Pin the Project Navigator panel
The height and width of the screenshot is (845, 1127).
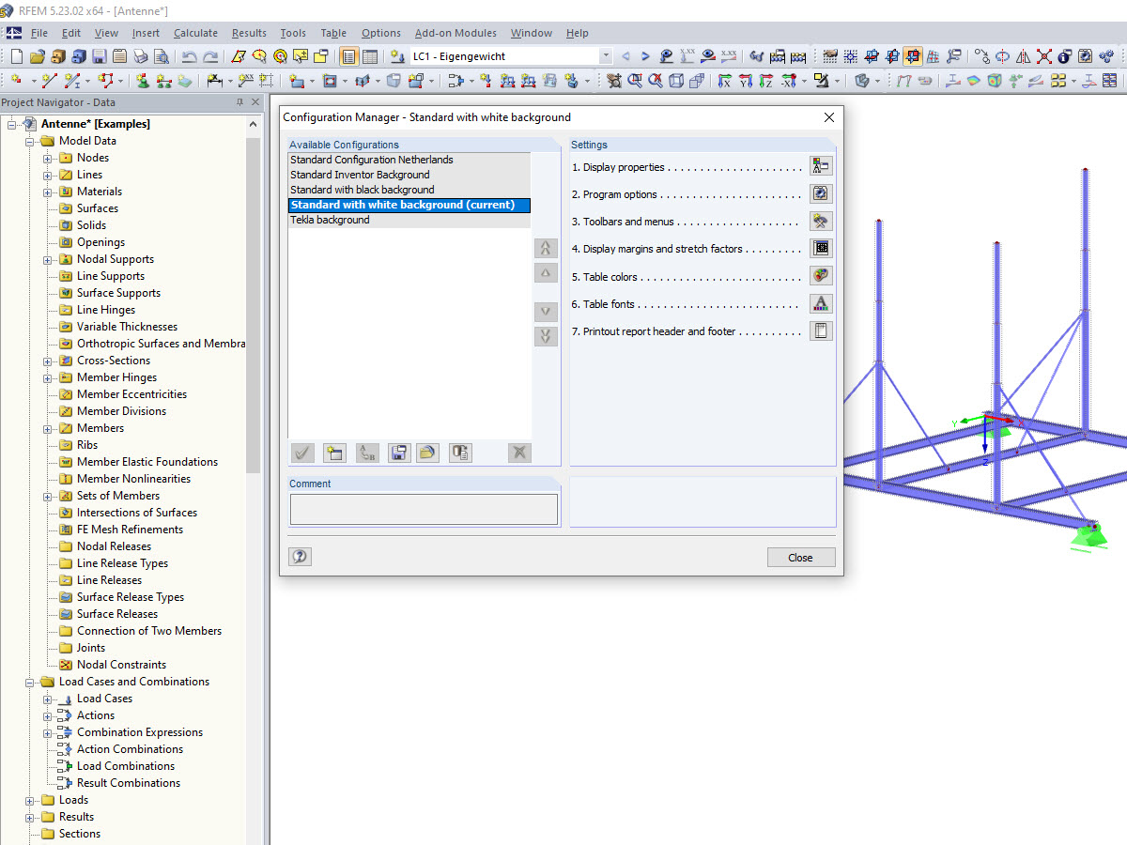pos(239,102)
